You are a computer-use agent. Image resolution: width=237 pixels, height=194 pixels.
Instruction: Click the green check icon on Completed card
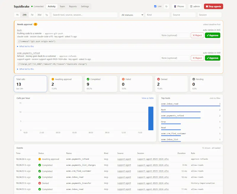tap(88, 79)
